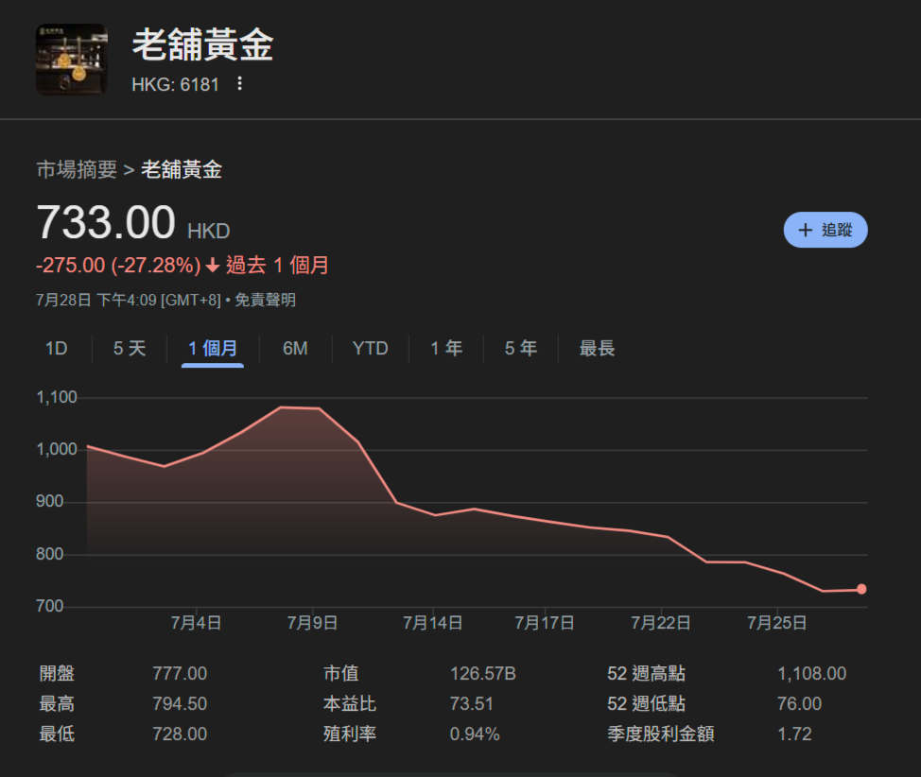Switch to the 1 年 range tab
The height and width of the screenshot is (777, 921).
[x=446, y=349]
